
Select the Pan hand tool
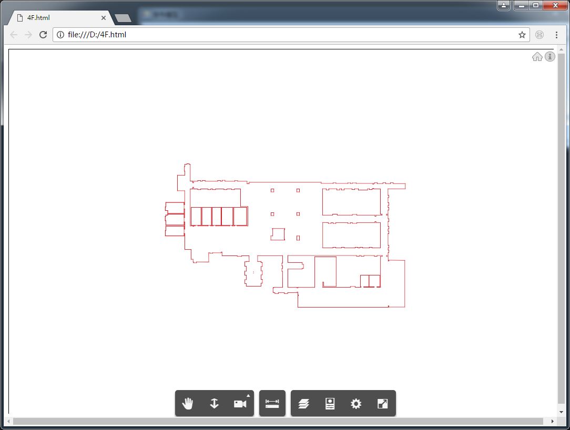pyautogui.click(x=188, y=404)
